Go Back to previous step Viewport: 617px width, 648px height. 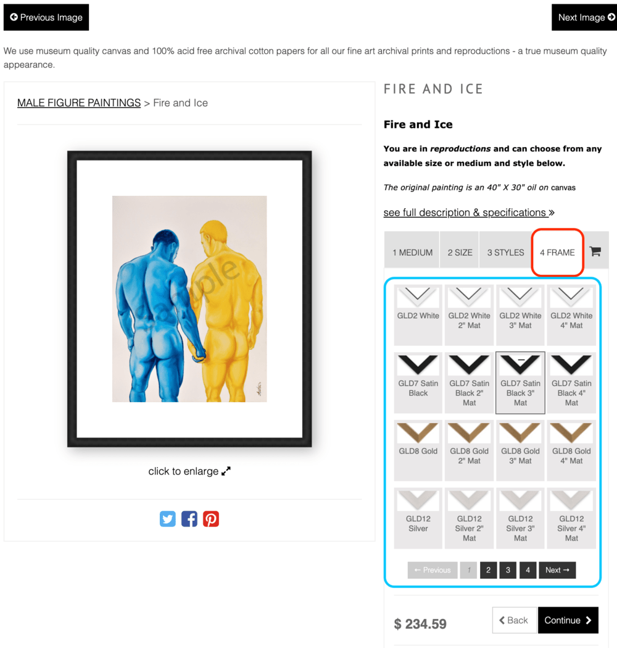click(x=515, y=620)
